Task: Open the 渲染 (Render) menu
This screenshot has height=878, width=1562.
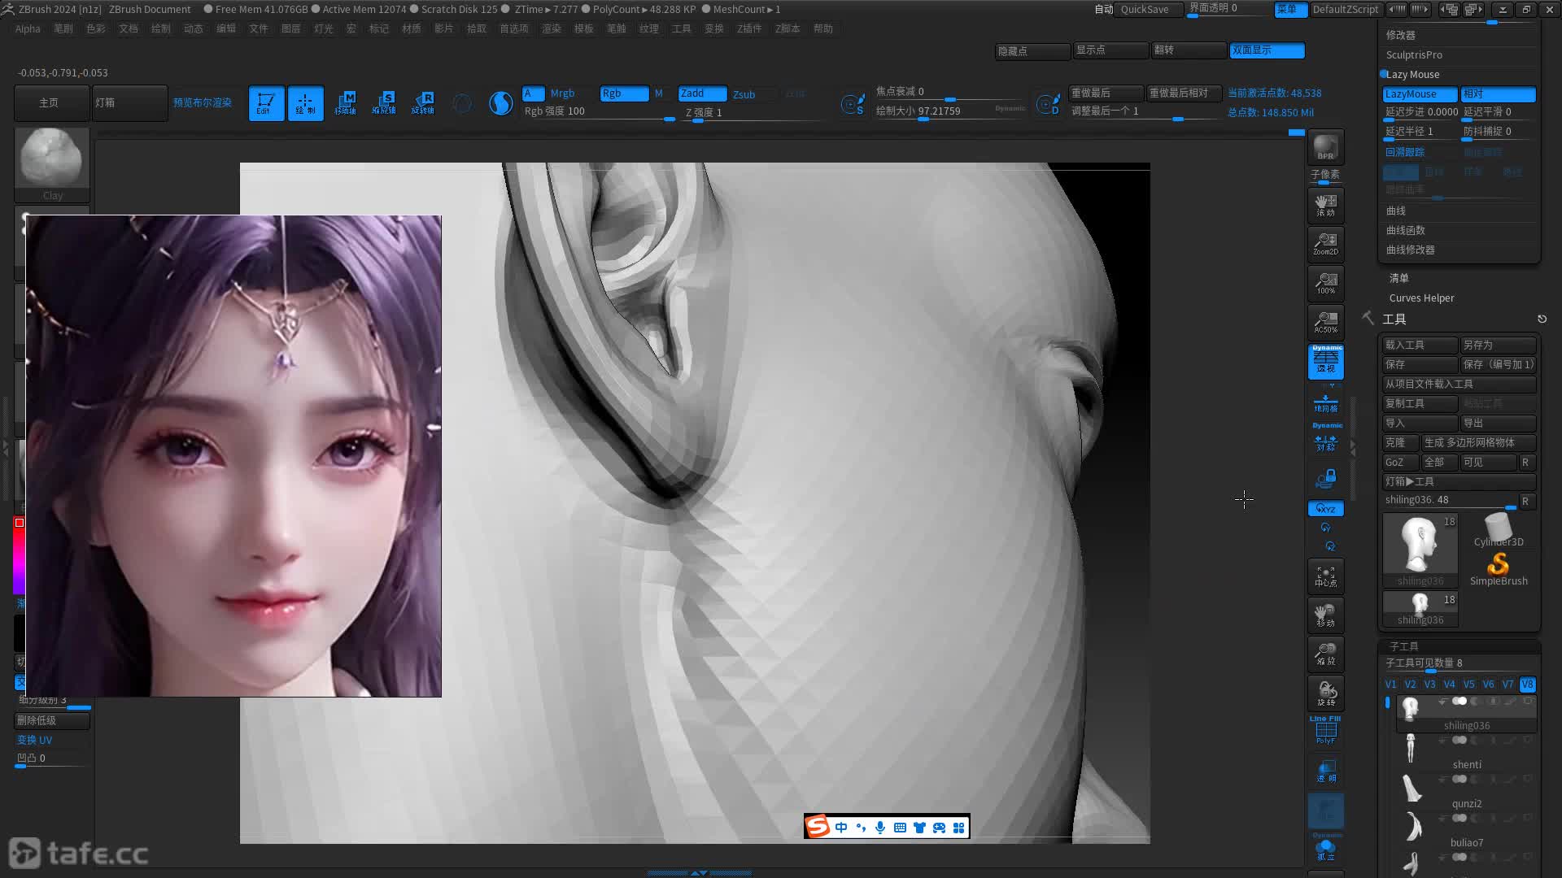Action: [551, 28]
